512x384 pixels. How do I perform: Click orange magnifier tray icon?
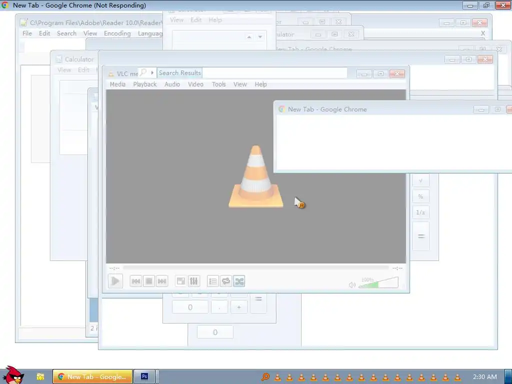click(266, 377)
